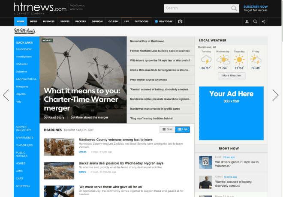This screenshot has height=197, width=283.
Task: Open the Cars sidebar link
Action: click(19, 179)
